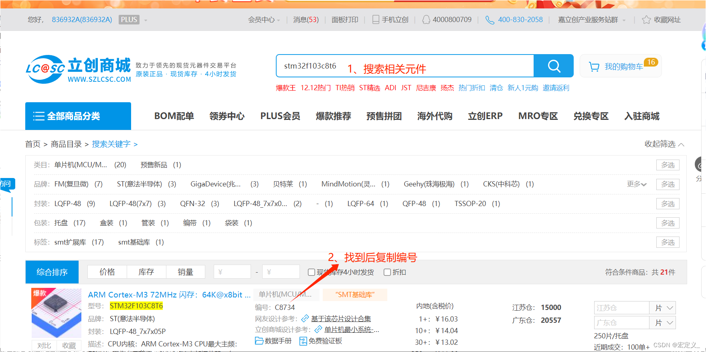This screenshot has height=352, width=706.
Task: Filter by tag smt基础库
Action: tap(141, 242)
